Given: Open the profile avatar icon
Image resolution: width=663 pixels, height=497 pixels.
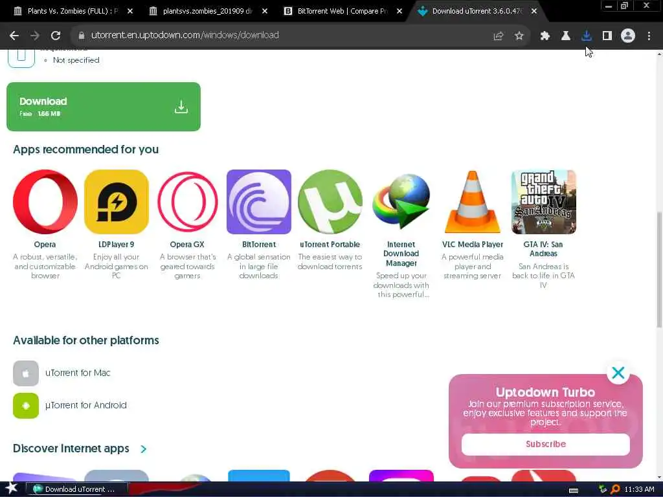Looking at the screenshot, I should [628, 36].
